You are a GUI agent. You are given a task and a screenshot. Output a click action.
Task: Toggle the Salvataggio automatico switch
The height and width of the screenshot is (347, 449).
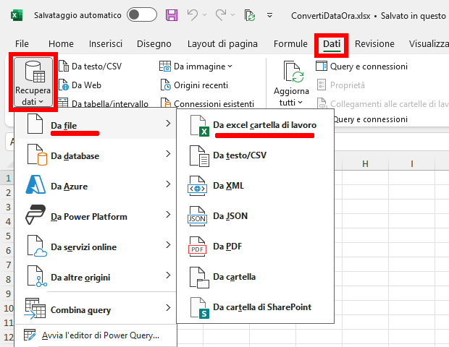(x=141, y=14)
